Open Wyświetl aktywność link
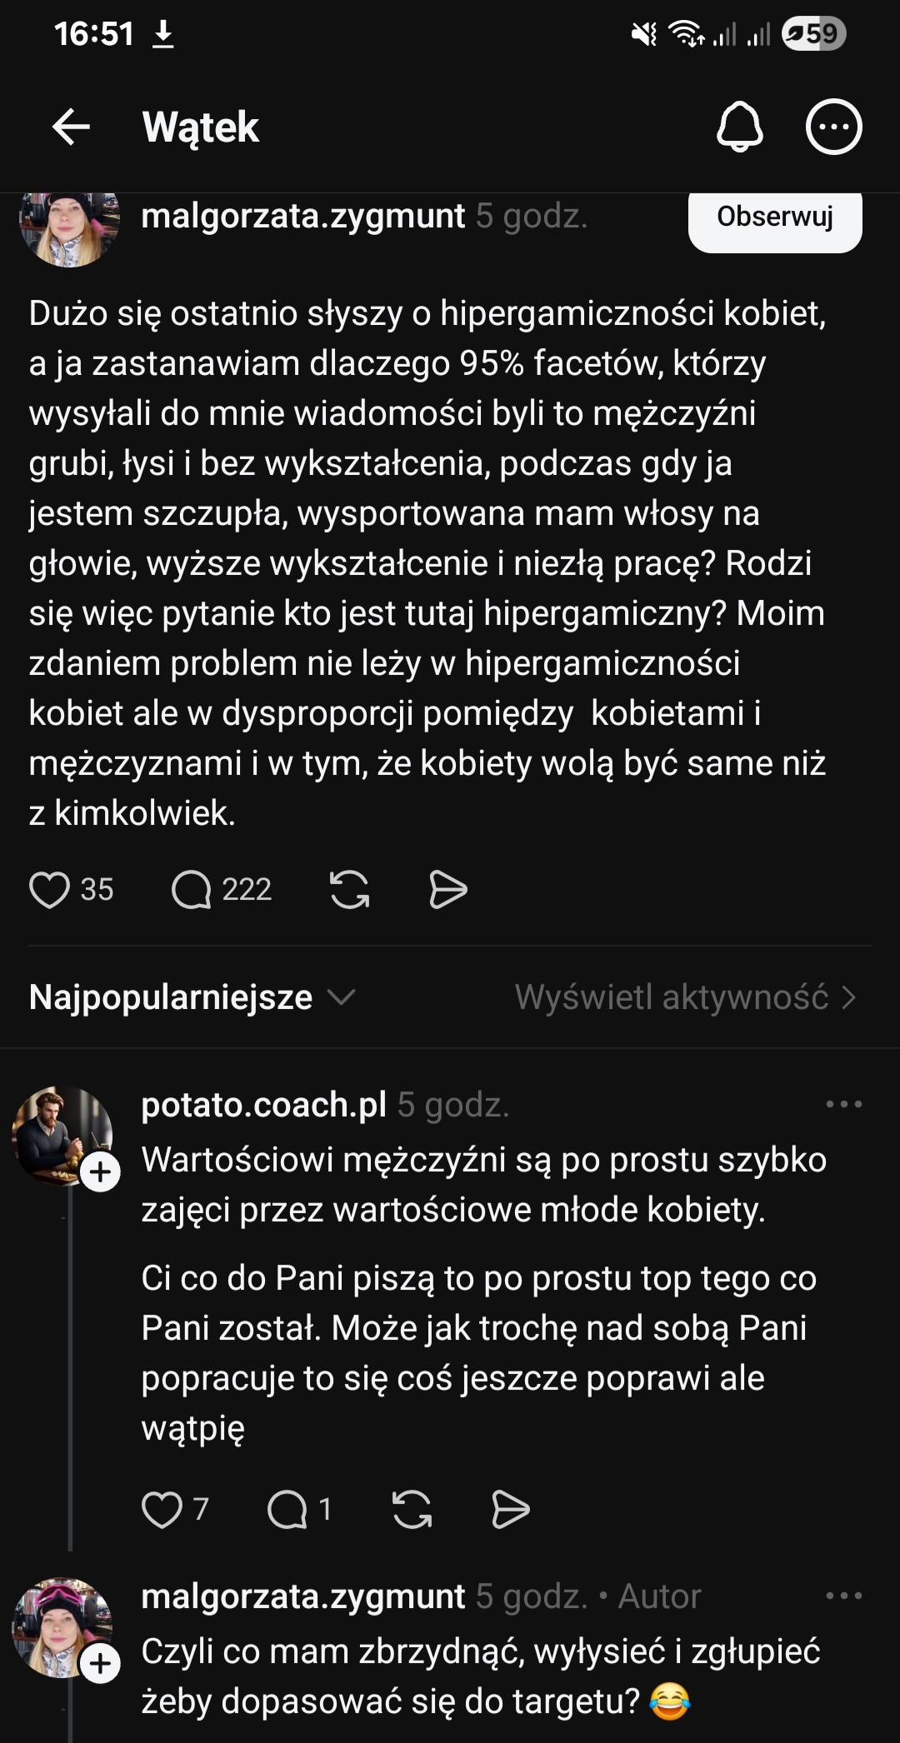The height and width of the screenshot is (1743, 900). 684,997
